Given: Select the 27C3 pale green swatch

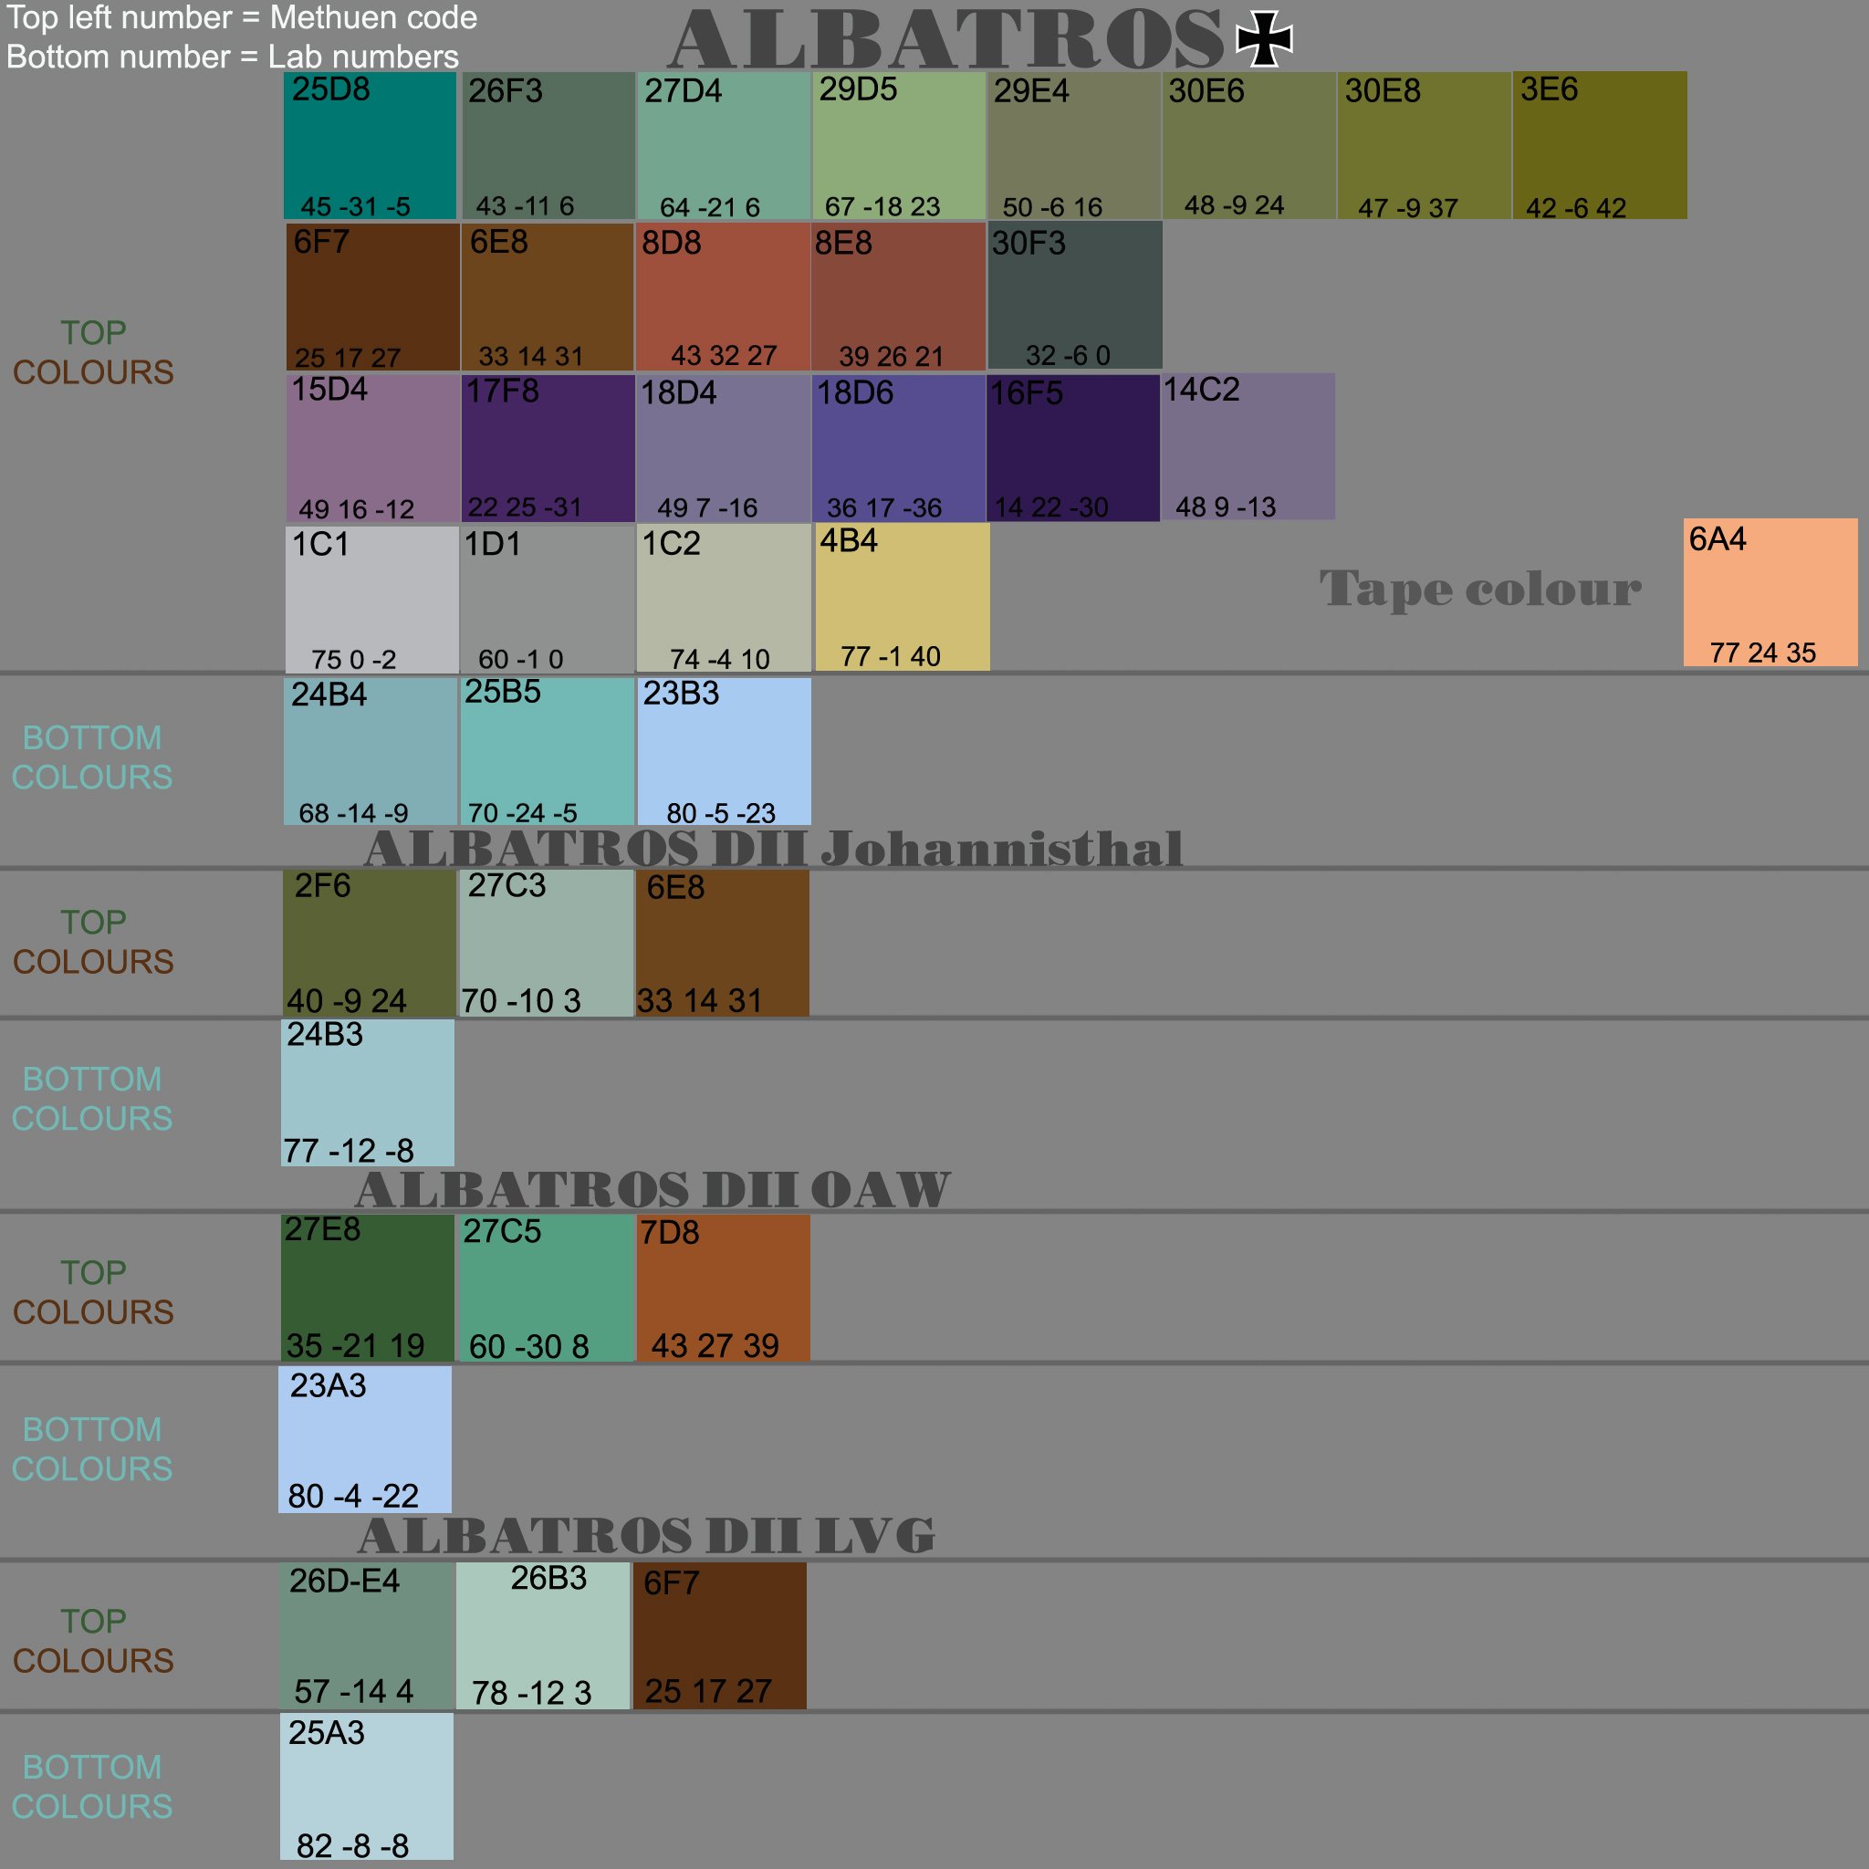Looking at the screenshot, I should (547, 944).
